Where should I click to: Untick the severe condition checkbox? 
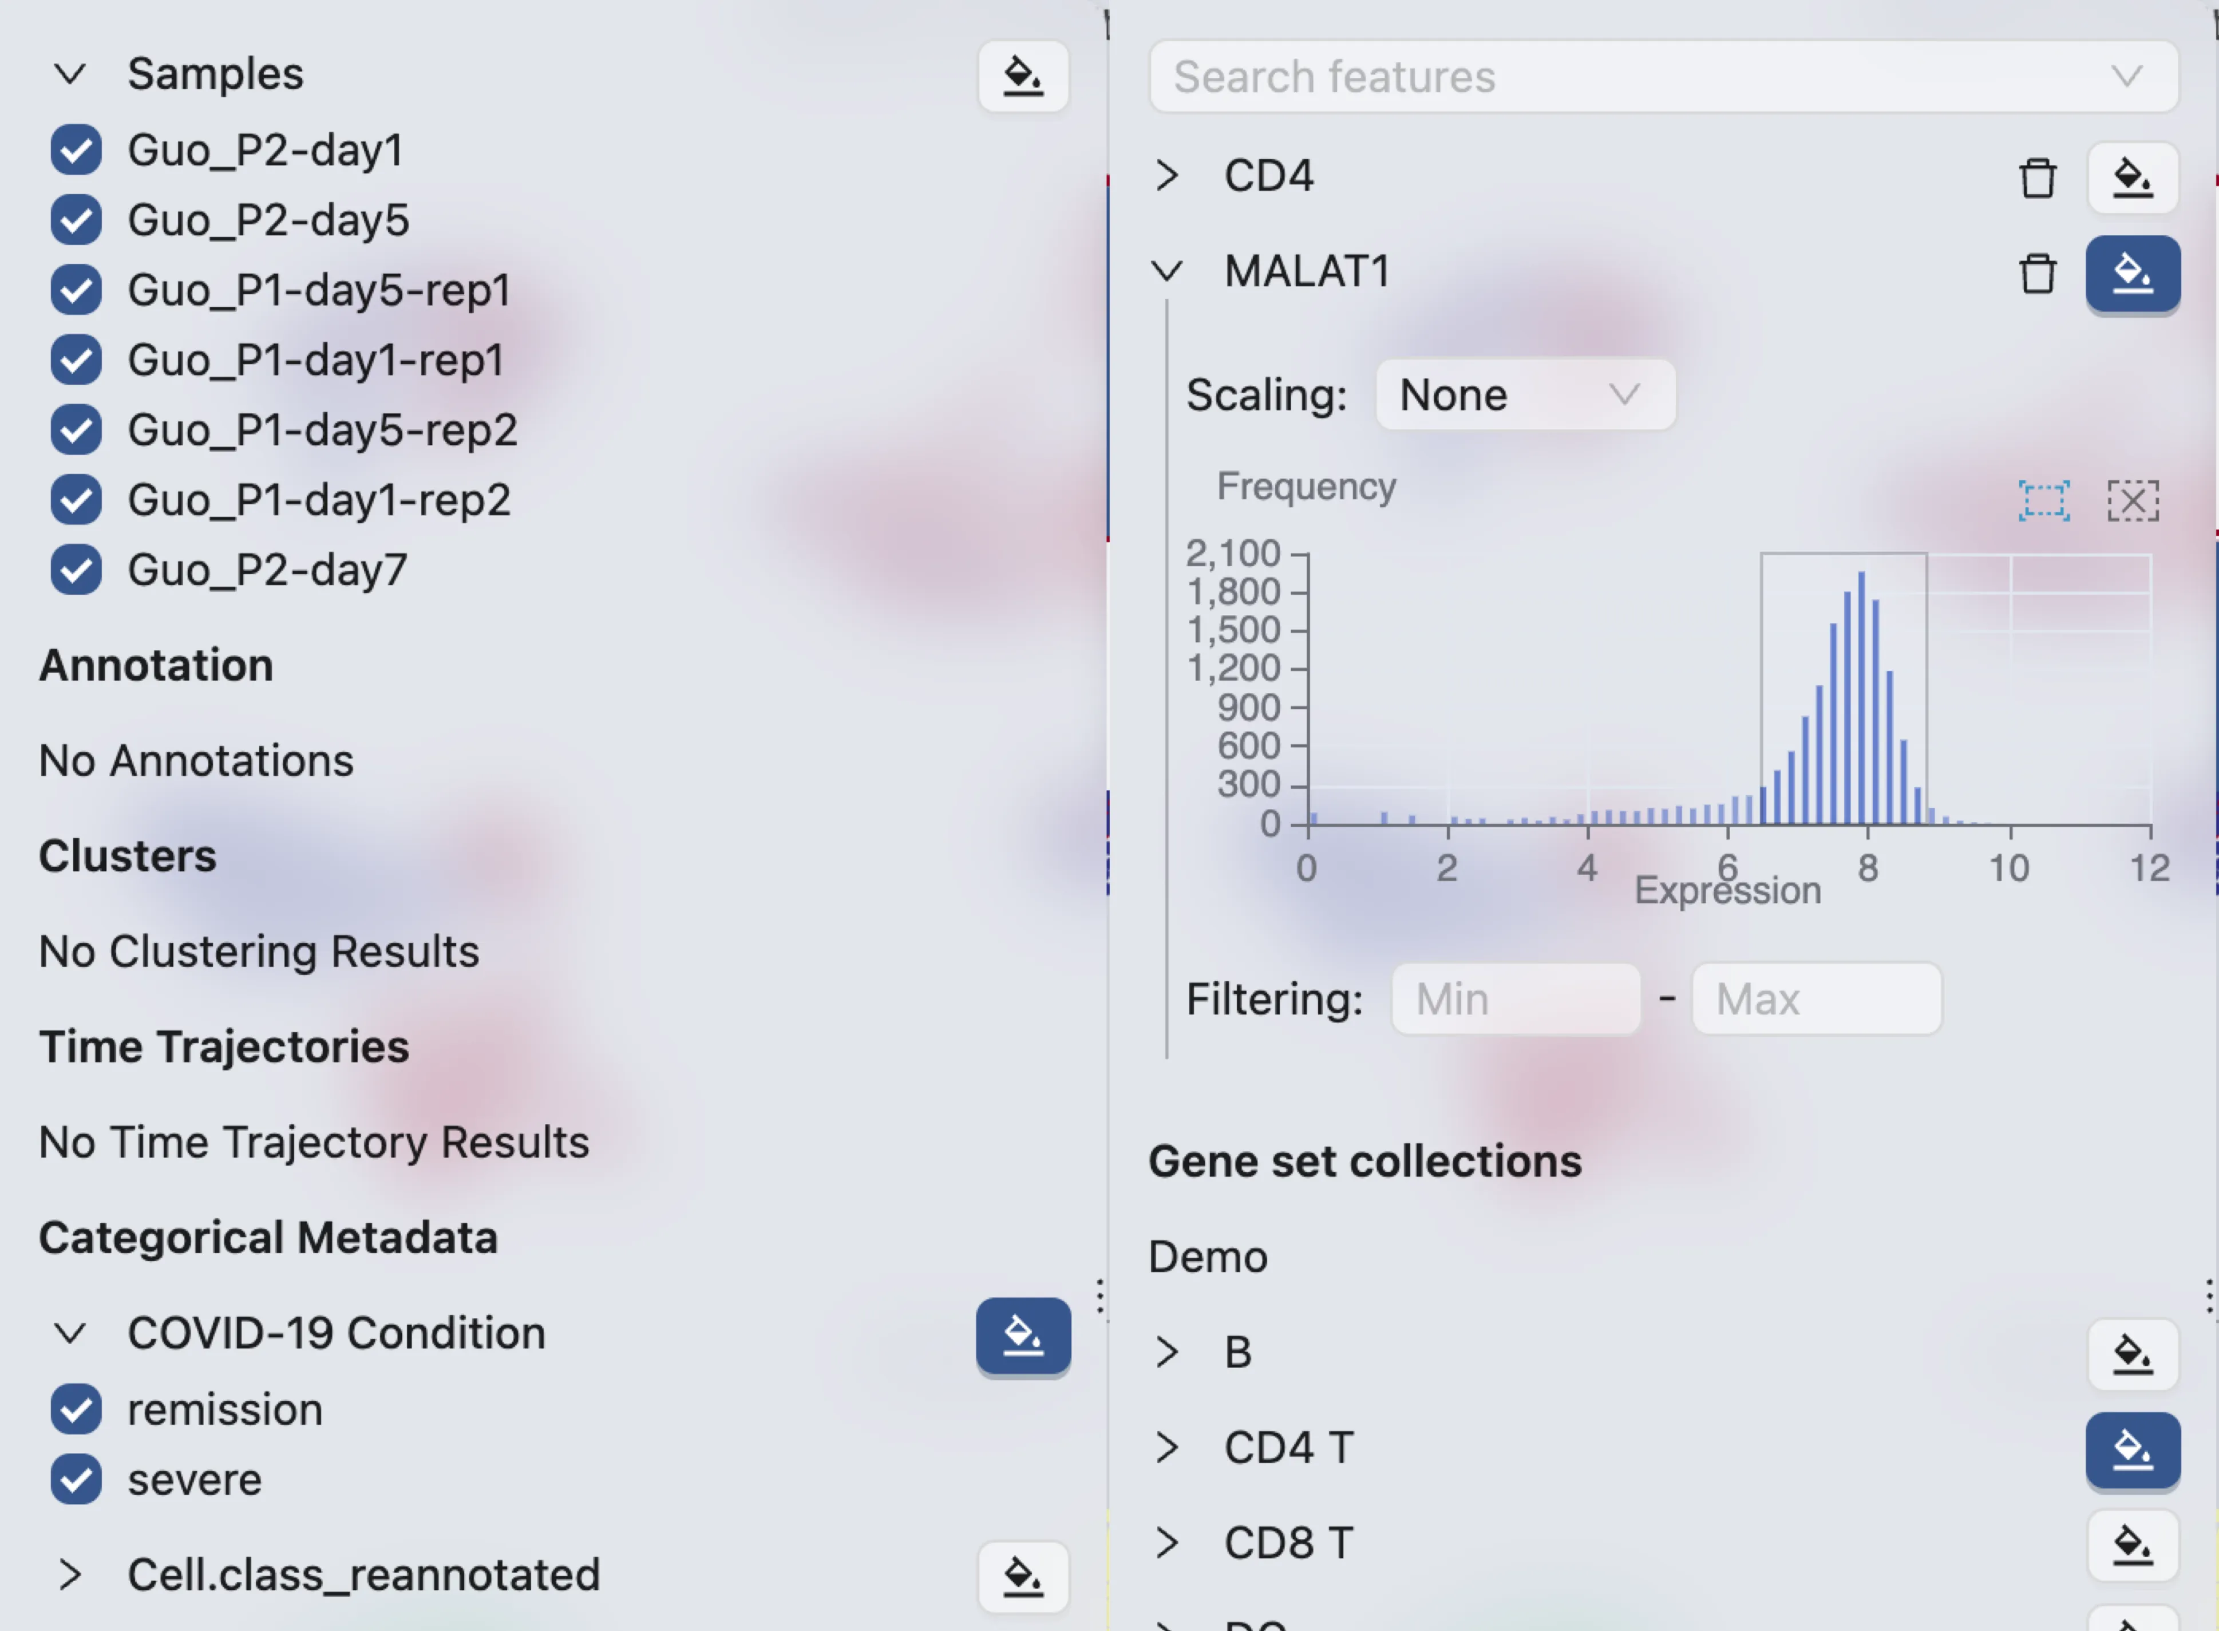click(76, 1479)
